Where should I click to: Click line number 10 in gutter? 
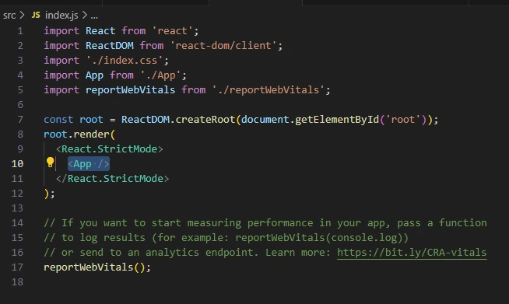[x=17, y=164]
